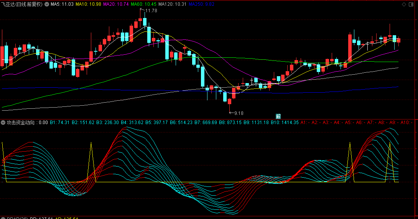Click the A10: - indicator value
418x219 pixels.
(x=406, y=123)
